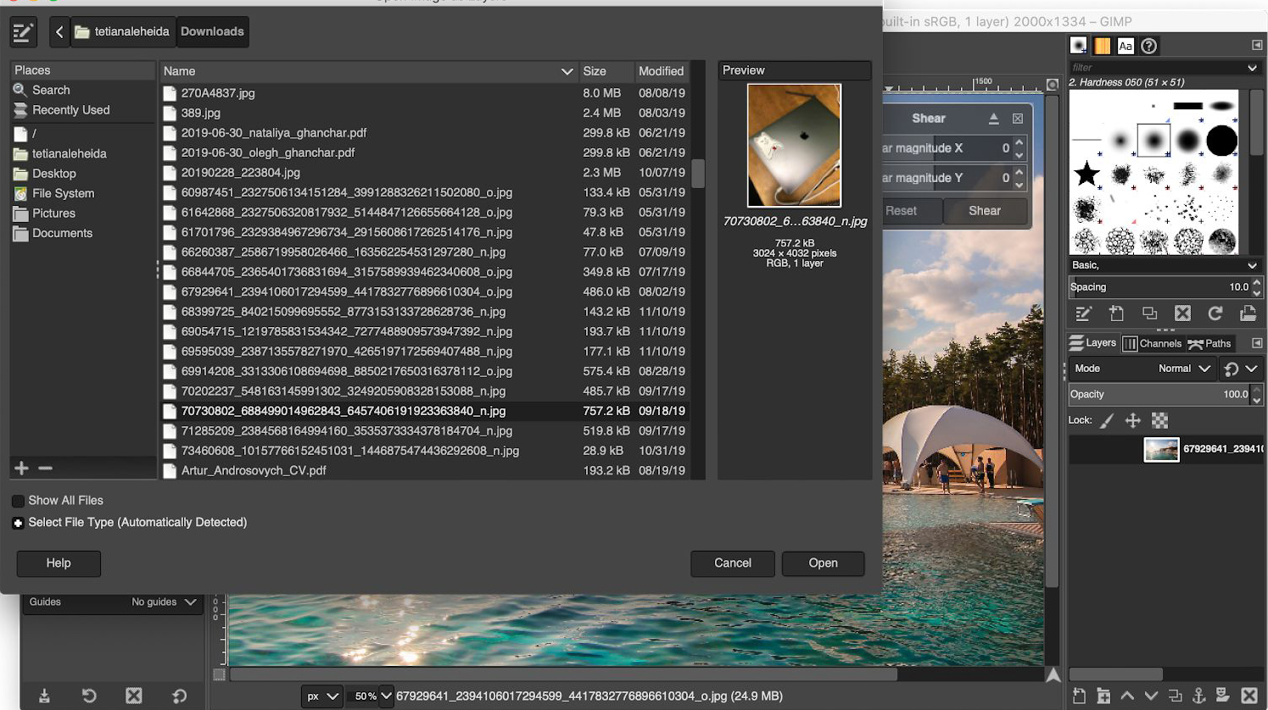
Task: Open the Guides dropdown
Action: pyautogui.click(x=113, y=602)
